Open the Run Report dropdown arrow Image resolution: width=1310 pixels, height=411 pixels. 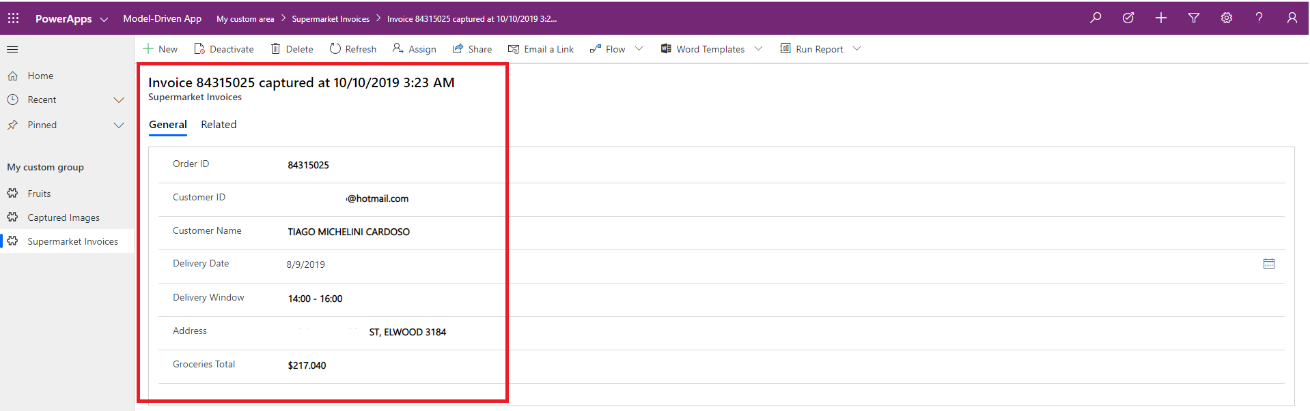[857, 49]
